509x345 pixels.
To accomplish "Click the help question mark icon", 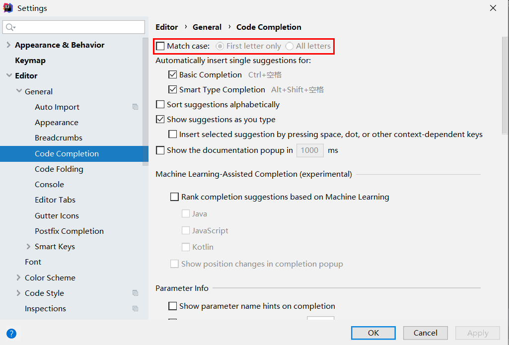I will (11, 334).
